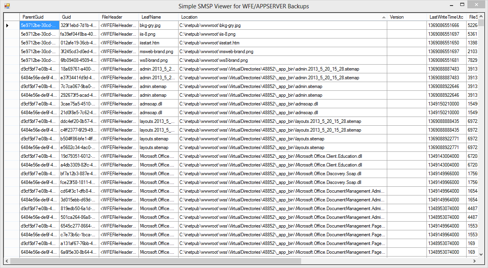Screen dimensions: 488x268
Task: Select the Guid cell 3cae75a5-4510-...
Action: point(79,104)
